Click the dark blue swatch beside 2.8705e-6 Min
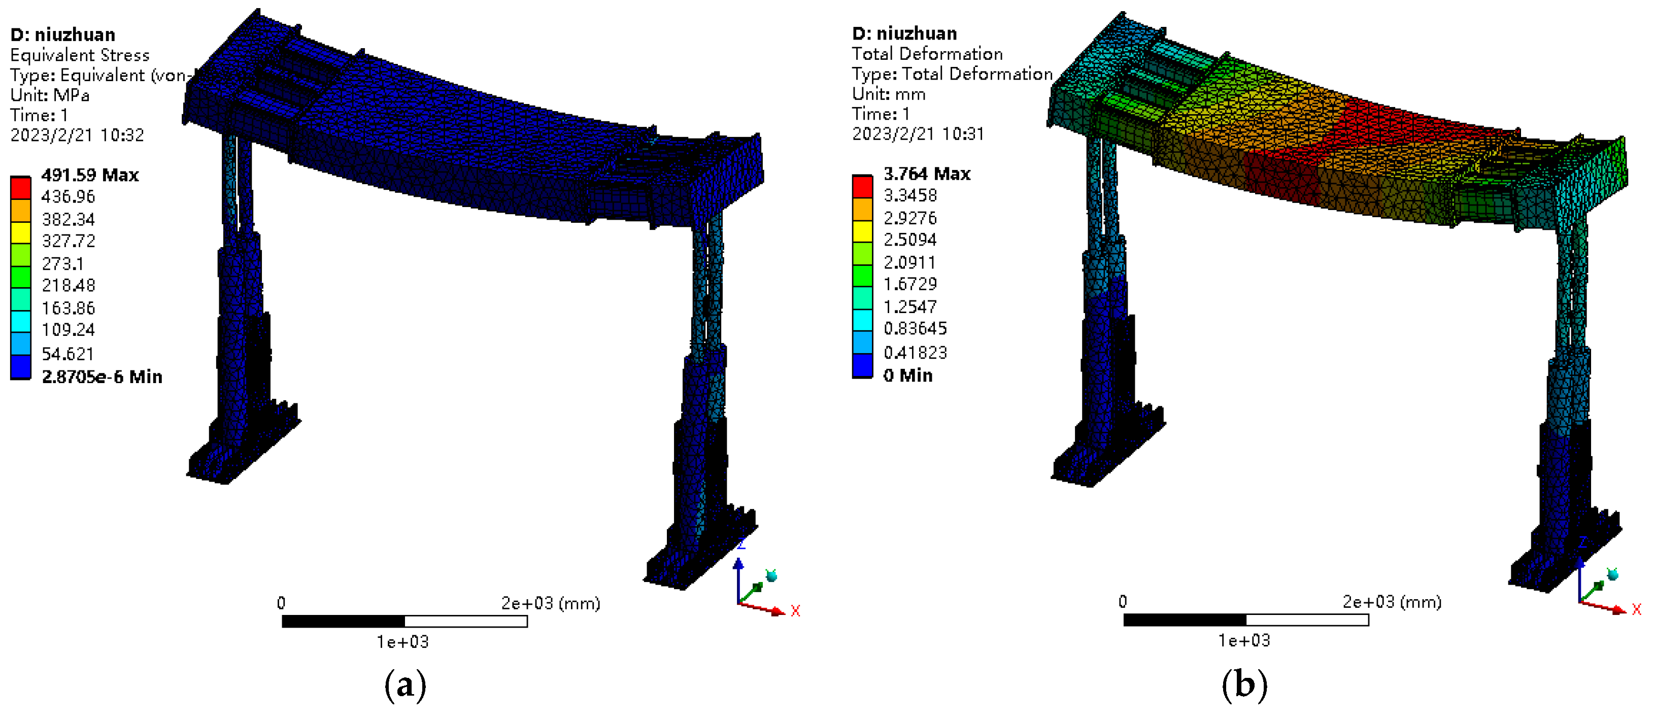The width and height of the screenshot is (1654, 720). (x=20, y=366)
